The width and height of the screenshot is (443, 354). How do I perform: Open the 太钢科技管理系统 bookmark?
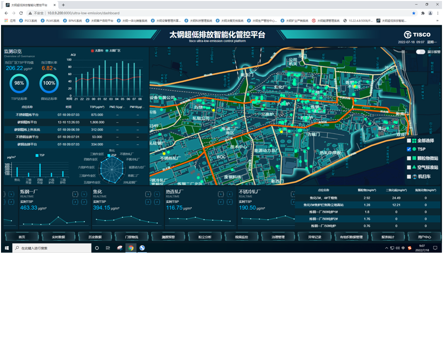click(x=198, y=20)
